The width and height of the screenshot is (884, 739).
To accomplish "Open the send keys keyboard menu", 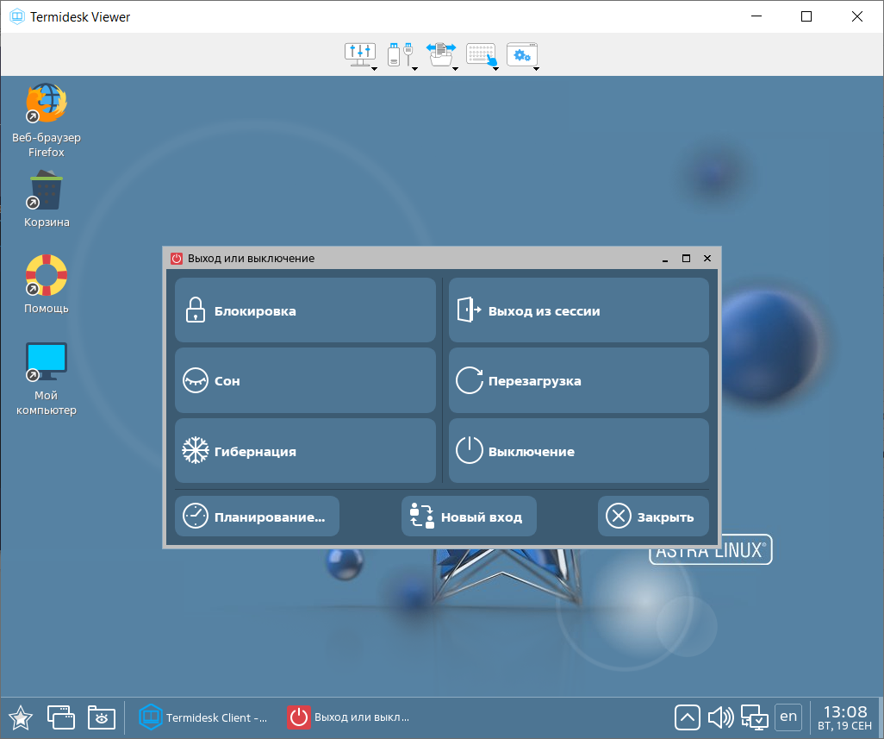I will click(x=482, y=55).
